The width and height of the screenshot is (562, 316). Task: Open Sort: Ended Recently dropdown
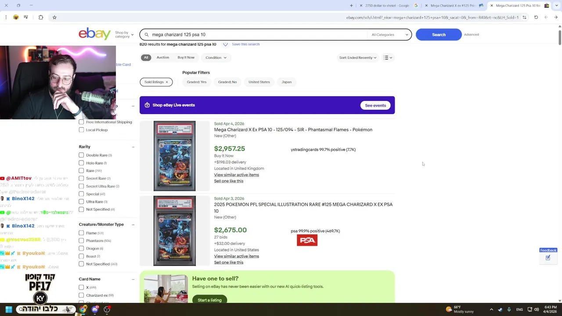click(357, 57)
